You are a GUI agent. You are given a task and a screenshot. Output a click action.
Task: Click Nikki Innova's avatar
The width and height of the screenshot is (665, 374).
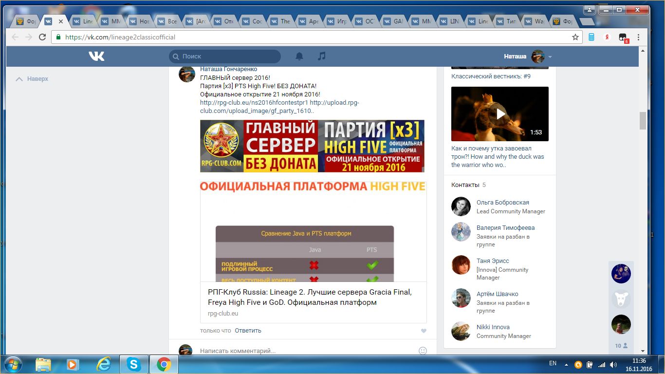(x=461, y=331)
